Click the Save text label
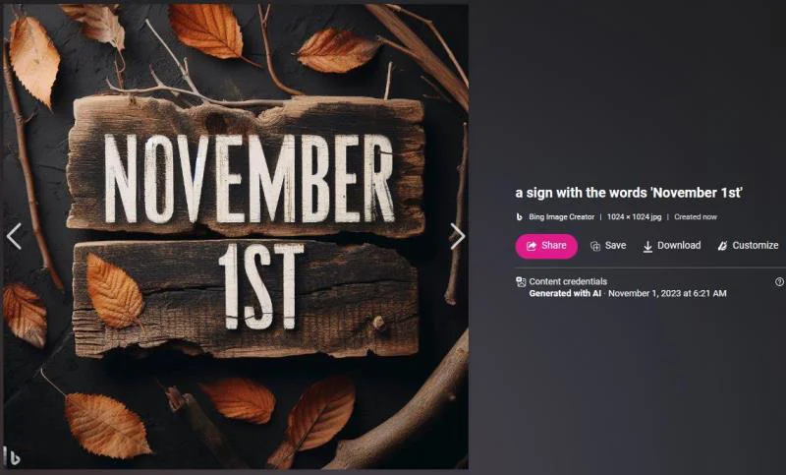This screenshot has width=786, height=475. click(616, 245)
